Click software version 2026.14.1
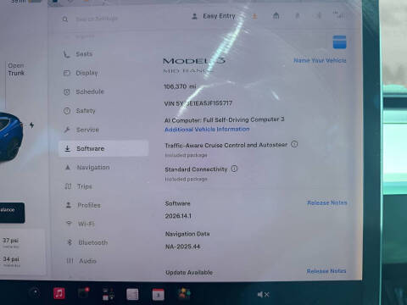407x305 pixels. click(x=178, y=216)
